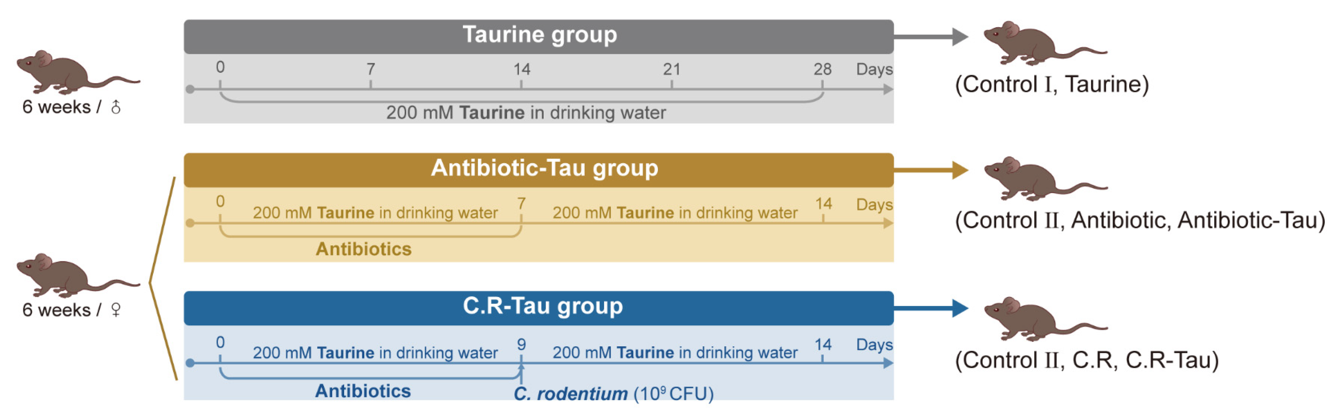The width and height of the screenshot is (1331, 408).
Task: Click the gold Antibiotics label
Action: (363, 249)
